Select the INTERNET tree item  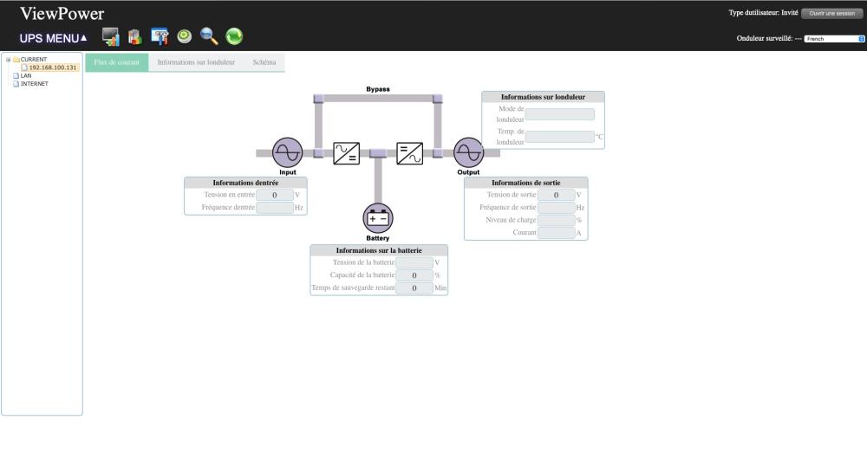coord(35,84)
